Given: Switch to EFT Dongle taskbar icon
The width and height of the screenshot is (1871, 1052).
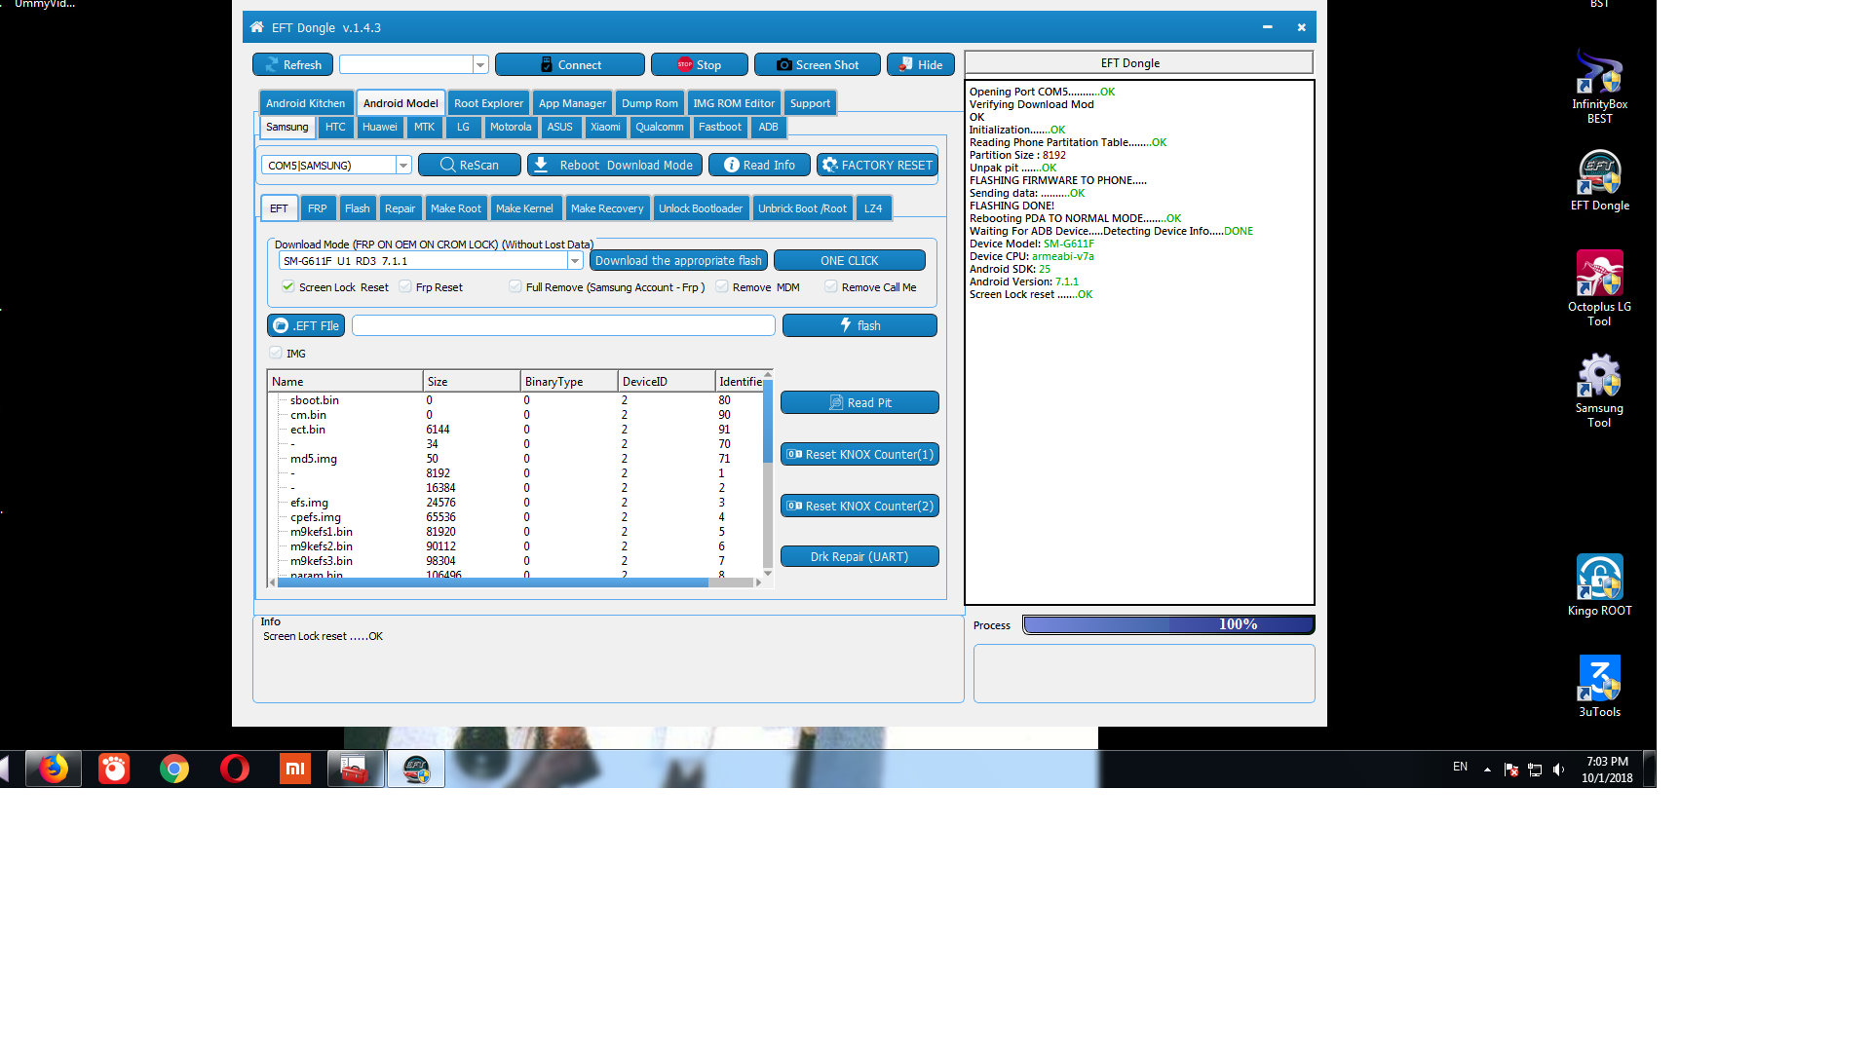Looking at the screenshot, I should point(416,769).
